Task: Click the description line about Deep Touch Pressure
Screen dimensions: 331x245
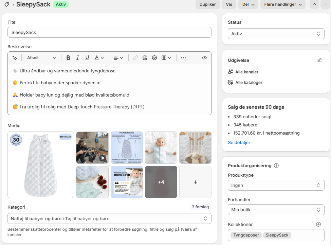Action: (82, 107)
